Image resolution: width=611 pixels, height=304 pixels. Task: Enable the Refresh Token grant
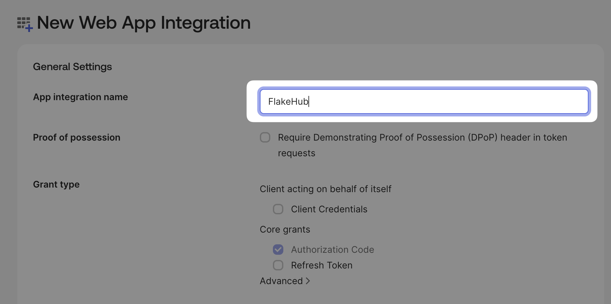click(x=278, y=265)
